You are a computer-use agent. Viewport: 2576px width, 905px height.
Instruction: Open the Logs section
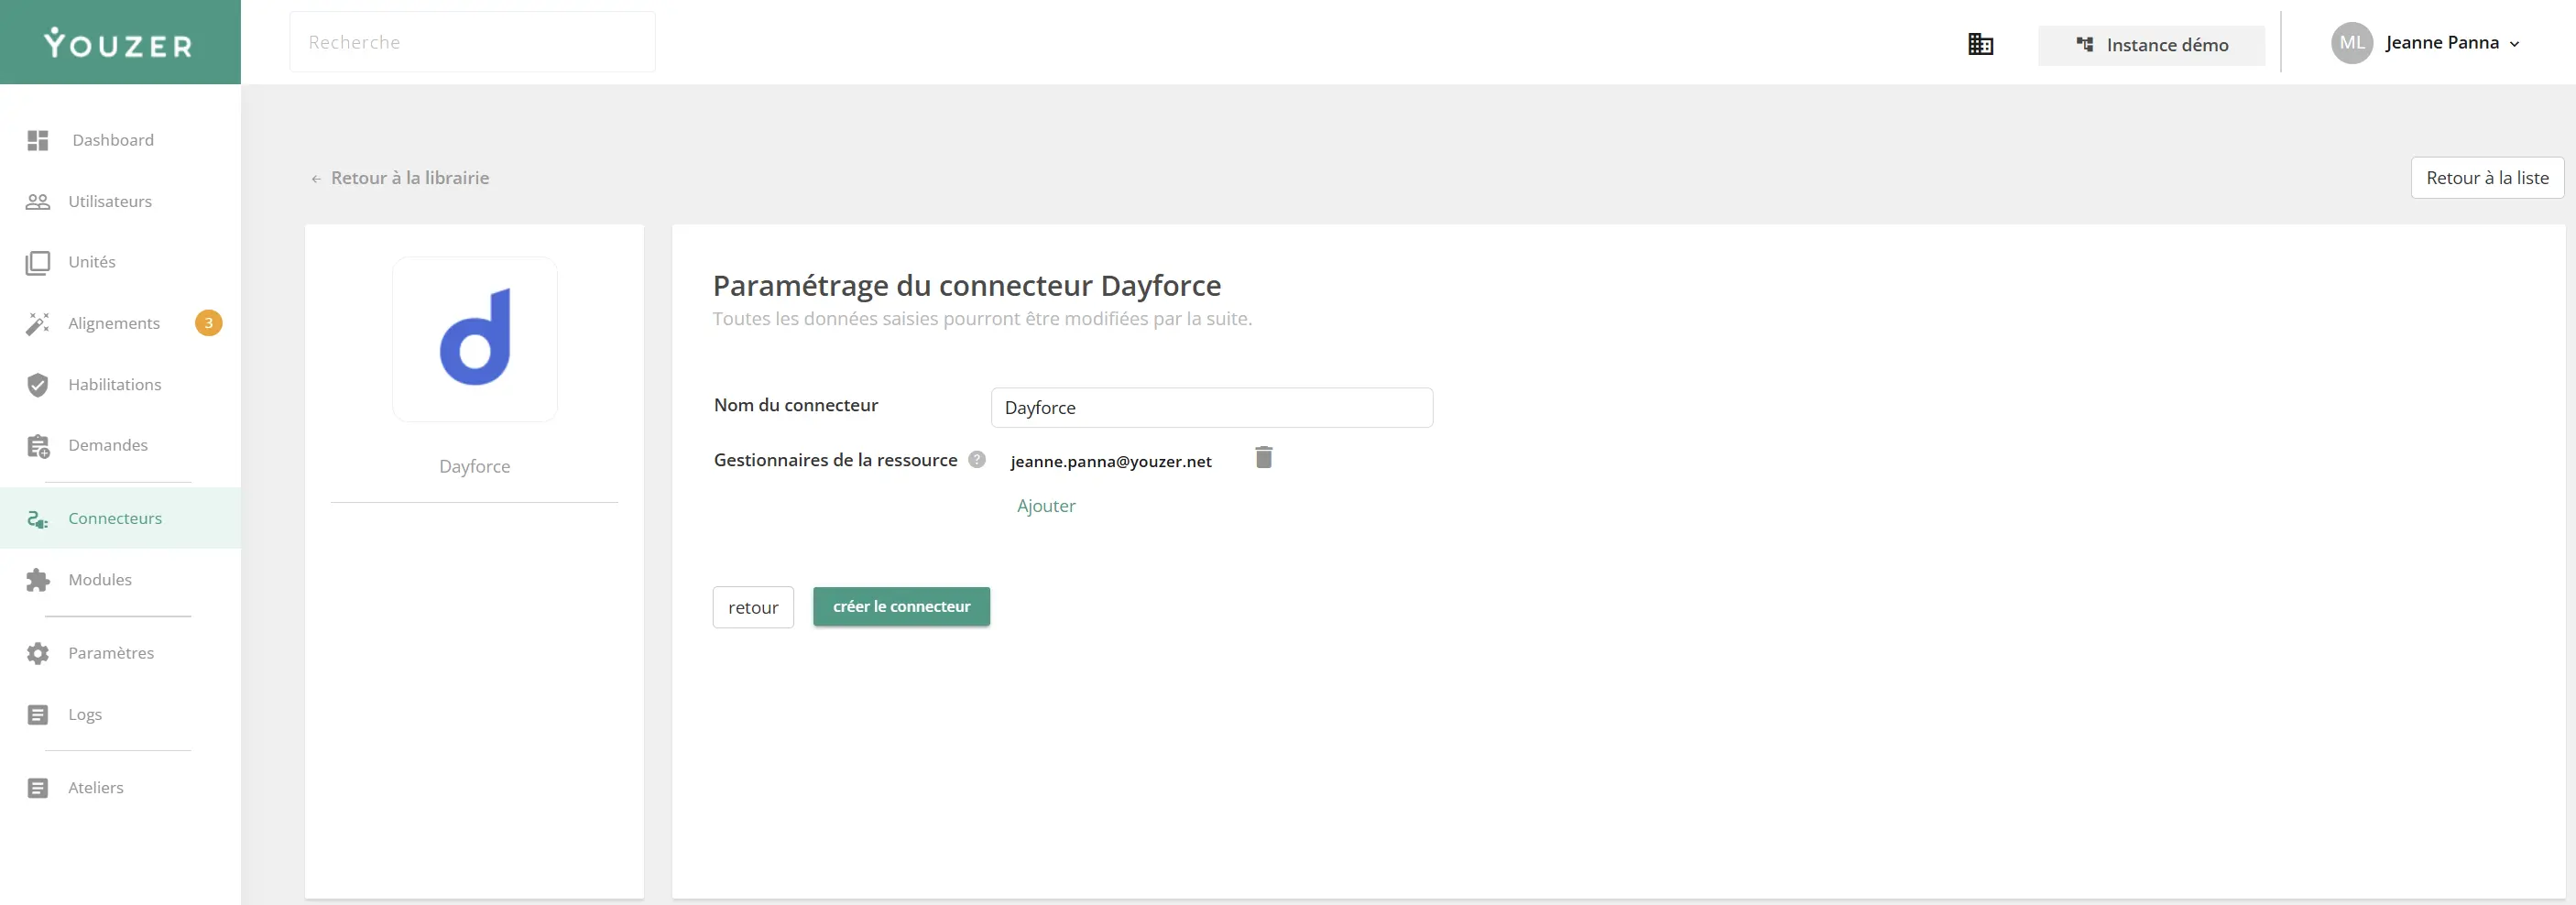pos(84,714)
